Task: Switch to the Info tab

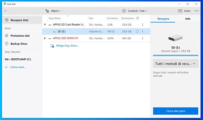Action: (188, 19)
